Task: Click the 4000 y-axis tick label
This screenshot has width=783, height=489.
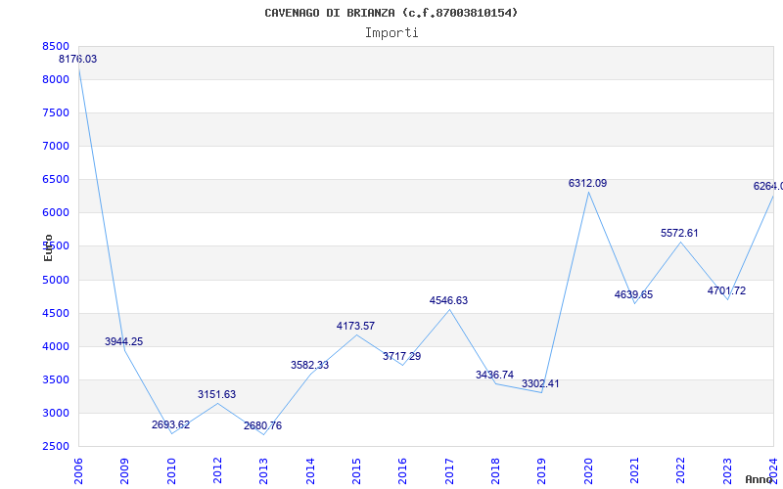Action: point(56,346)
